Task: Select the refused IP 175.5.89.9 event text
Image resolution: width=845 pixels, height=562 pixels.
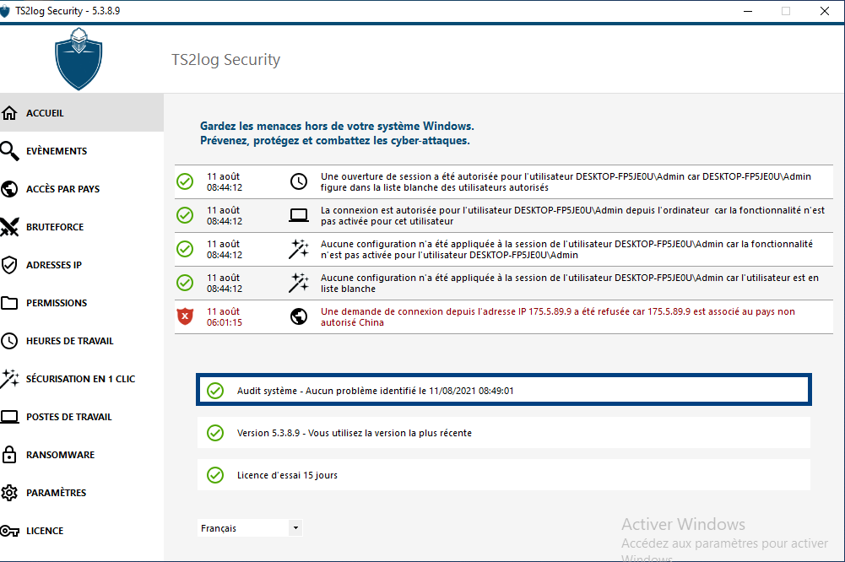Action: (558, 316)
